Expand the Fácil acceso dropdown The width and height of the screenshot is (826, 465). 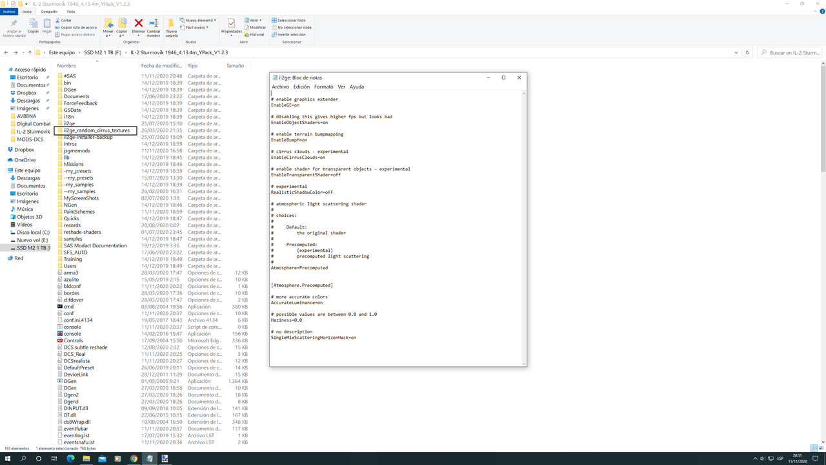[x=195, y=28]
